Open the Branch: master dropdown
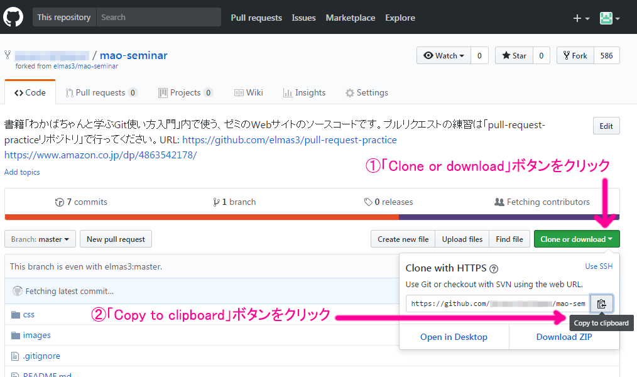Image resolution: width=637 pixels, height=377 pixels. click(40, 239)
